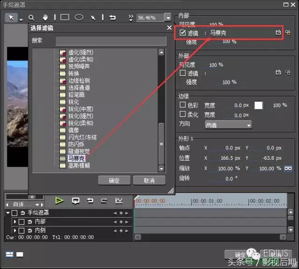Select the 马赛克 filter entry
The height and width of the screenshot is (269, 299).
point(76,158)
